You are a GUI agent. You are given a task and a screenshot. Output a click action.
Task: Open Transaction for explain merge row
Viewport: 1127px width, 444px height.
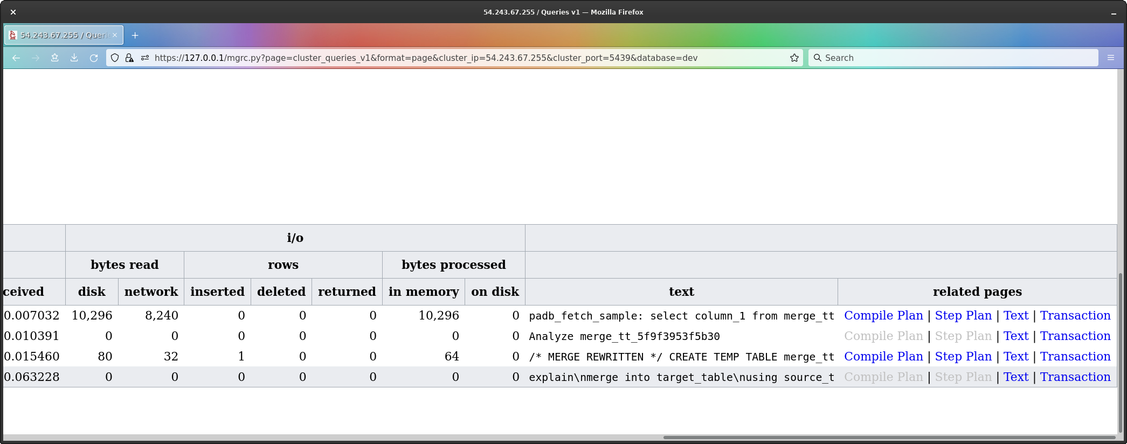1075,377
